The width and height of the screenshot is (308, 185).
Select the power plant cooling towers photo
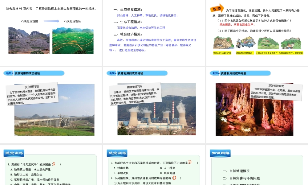[156, 109]
